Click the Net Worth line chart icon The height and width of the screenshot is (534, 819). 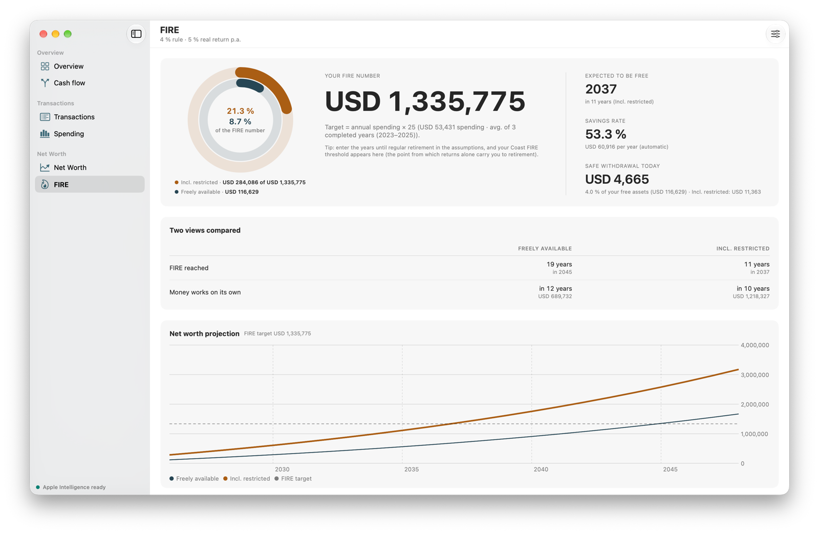[45, 167]
